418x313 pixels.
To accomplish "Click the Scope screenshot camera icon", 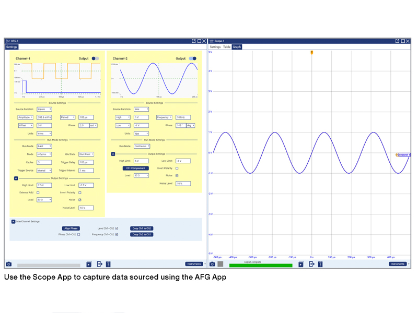I will click(212, 264).
